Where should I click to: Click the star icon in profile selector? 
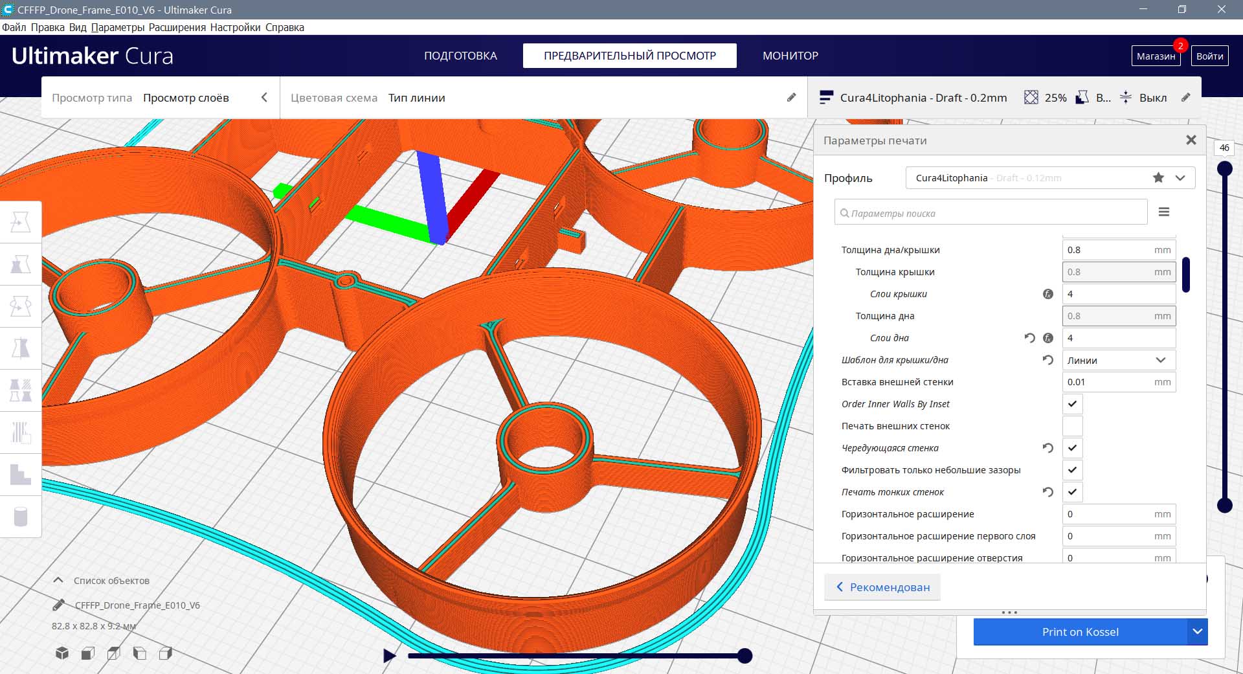[1158, 177]
